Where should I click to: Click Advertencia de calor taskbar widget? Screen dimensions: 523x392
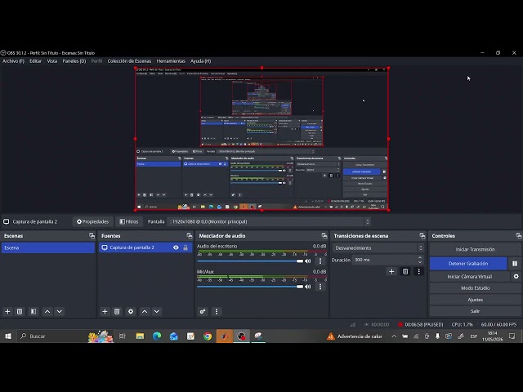coord(354,336)
